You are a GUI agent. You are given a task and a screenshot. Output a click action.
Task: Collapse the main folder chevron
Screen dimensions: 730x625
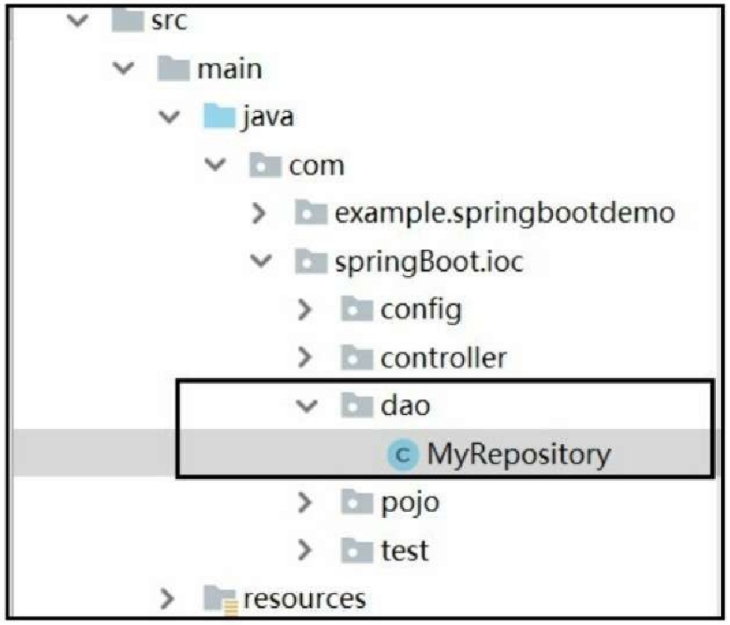click(x=124, y=69)
